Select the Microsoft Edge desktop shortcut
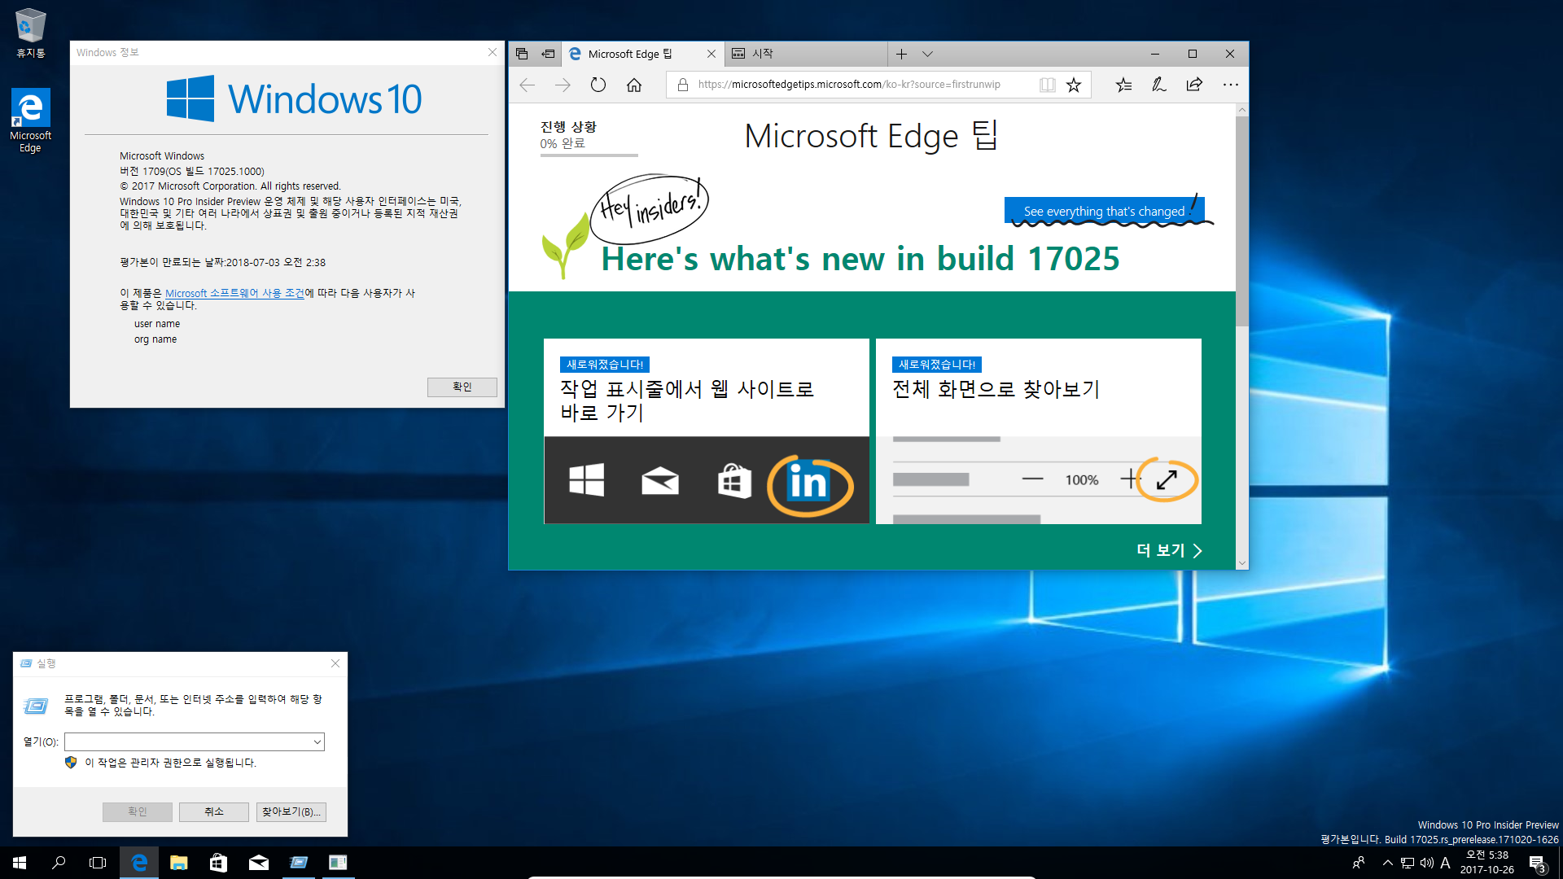 coord(30,120)
